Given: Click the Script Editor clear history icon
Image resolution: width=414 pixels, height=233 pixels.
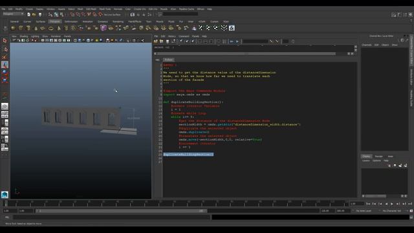Looking at the screenshot, I should (x=181, y=41).
